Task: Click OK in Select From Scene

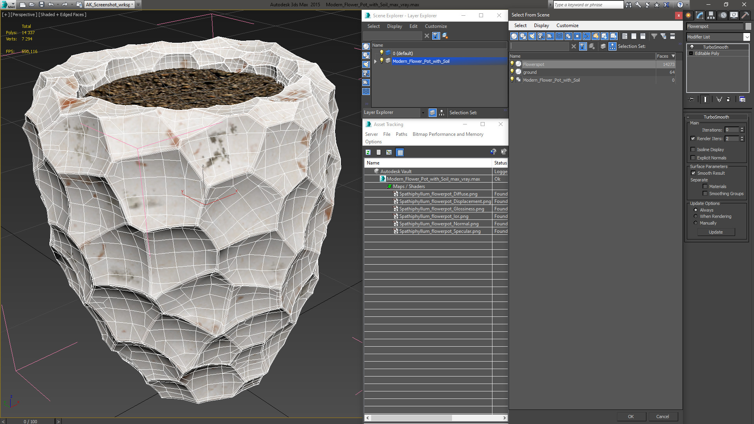Action: (631, 417)
